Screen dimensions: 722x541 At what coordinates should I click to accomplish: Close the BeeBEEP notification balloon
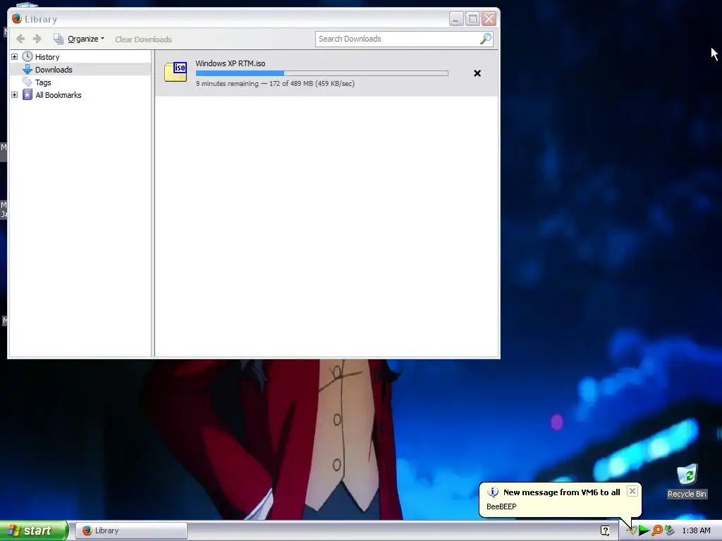tap(632, 491)
